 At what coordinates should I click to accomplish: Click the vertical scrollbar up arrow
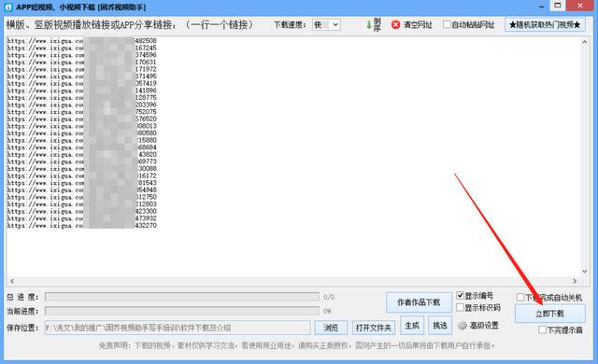(x=584, y=42)
